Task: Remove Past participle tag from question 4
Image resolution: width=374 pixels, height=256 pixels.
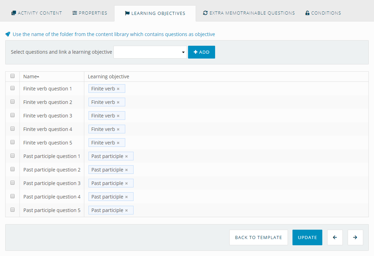Action: pos(126,197)
